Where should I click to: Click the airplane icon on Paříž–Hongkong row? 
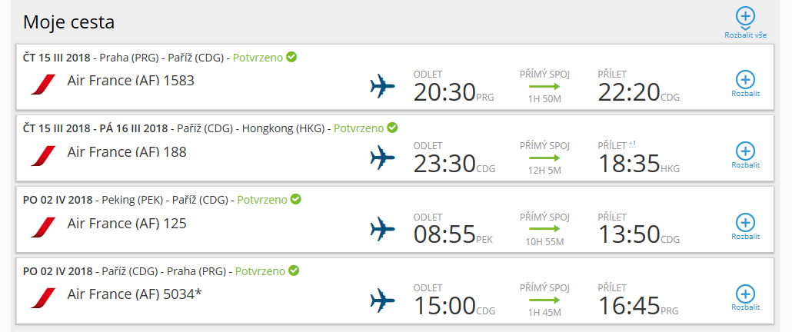point(382,158)
